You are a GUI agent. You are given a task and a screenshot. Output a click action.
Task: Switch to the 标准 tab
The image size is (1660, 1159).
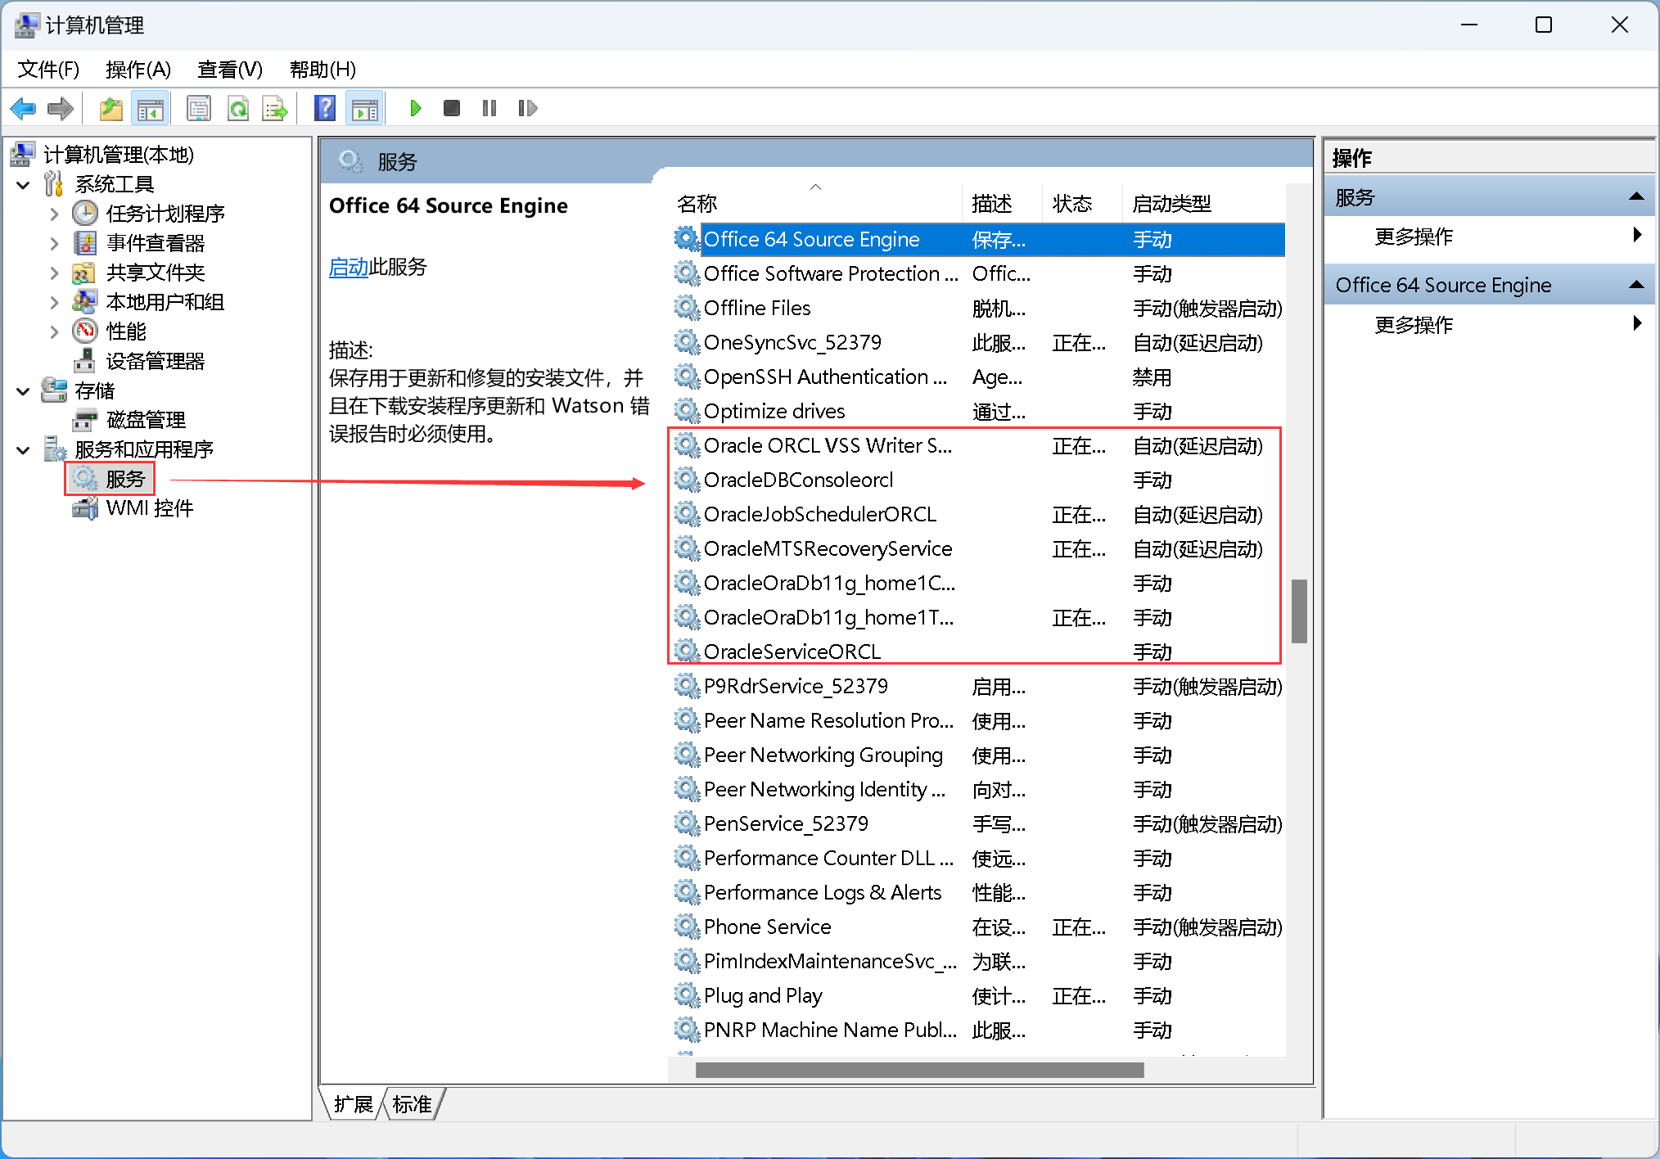click(411, 1103)
